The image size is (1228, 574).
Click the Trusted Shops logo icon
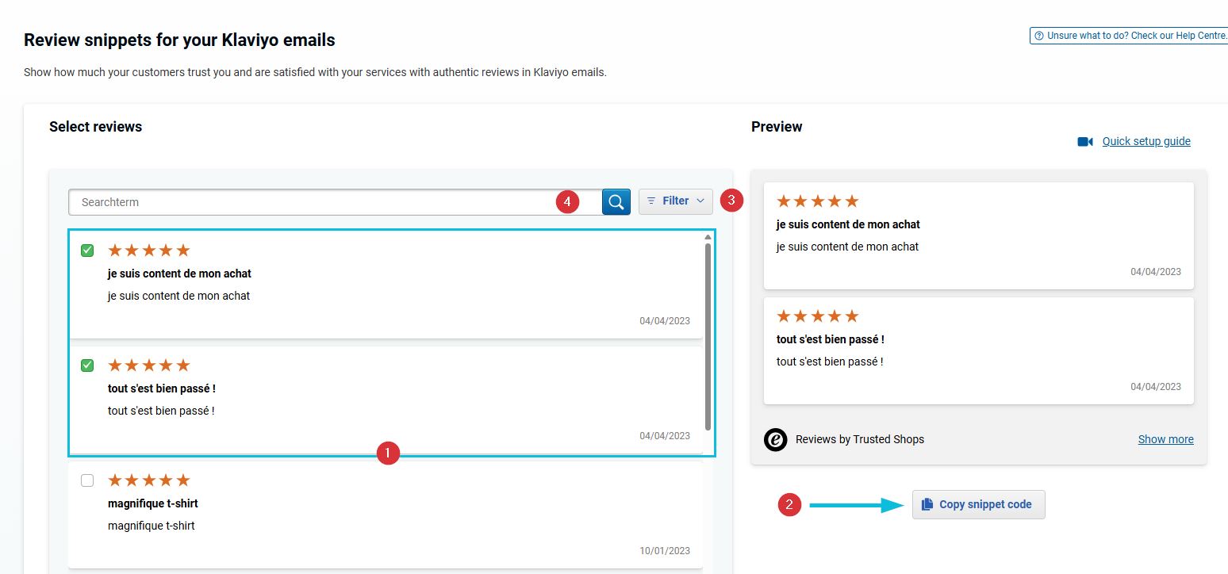tap(775, 439)
